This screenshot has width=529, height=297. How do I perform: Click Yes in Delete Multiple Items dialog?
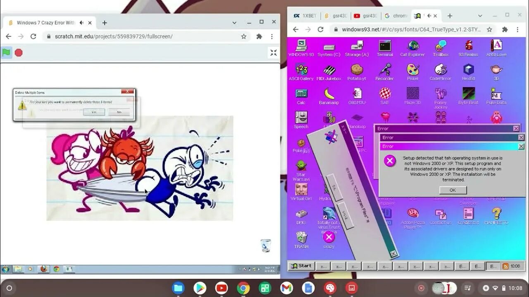pos(94,112)
